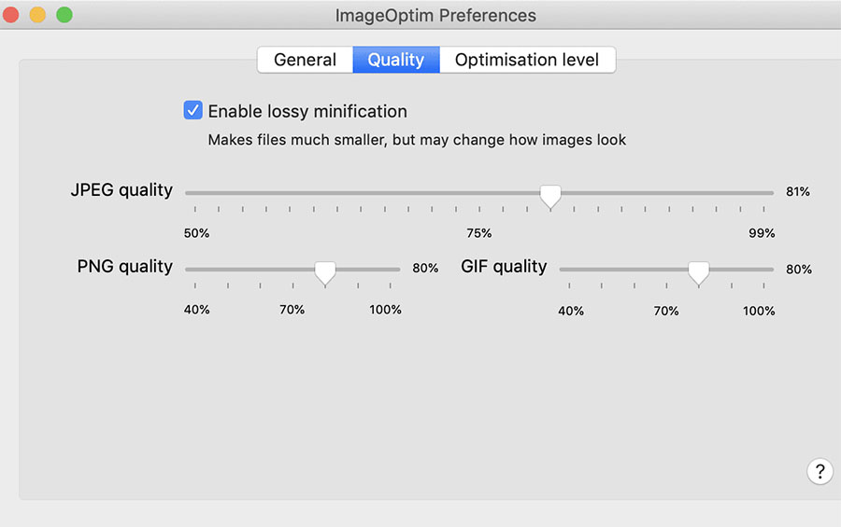The width and height of the screenshot is (841, 527).
Task: Open help with the question mark button
Action: (819, 471)
